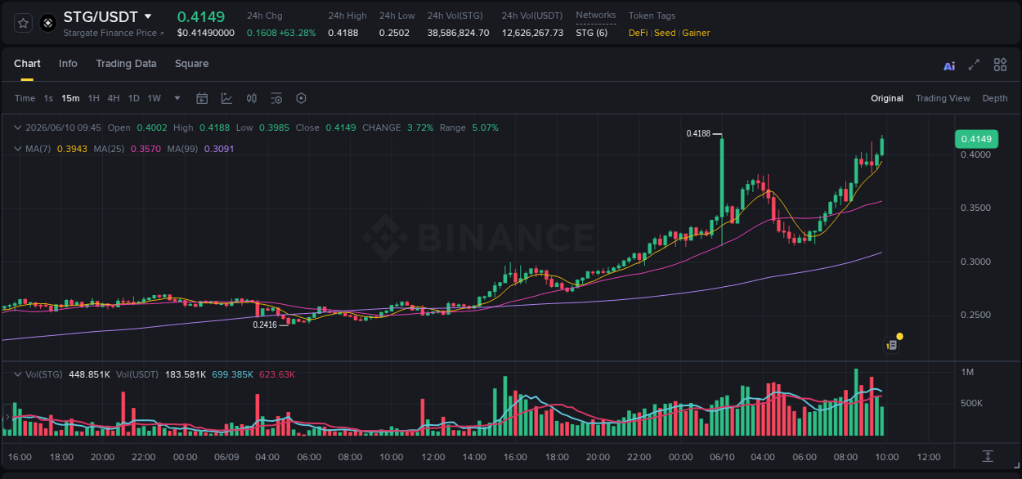Open the Stargate Finance Price link
The height and width of the screenshot is (479, 1022).
(x=114, y=33)
